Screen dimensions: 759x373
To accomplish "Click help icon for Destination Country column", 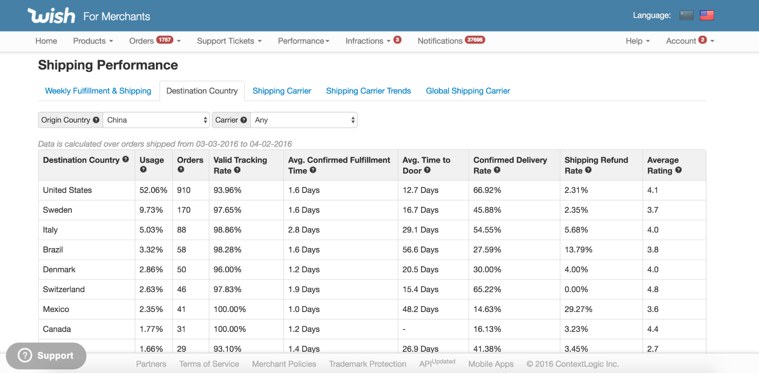I will point(126,159).
